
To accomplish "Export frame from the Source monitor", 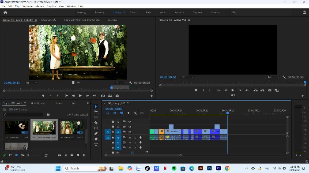I will 117,96.
